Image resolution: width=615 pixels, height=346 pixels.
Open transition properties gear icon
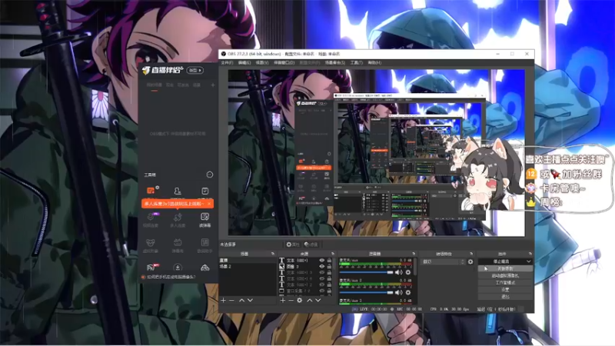[x=470, y=261]
